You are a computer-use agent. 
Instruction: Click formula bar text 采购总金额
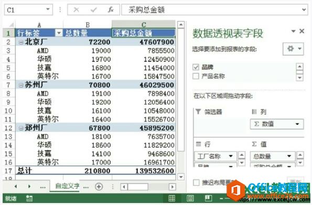click(146, 9)
